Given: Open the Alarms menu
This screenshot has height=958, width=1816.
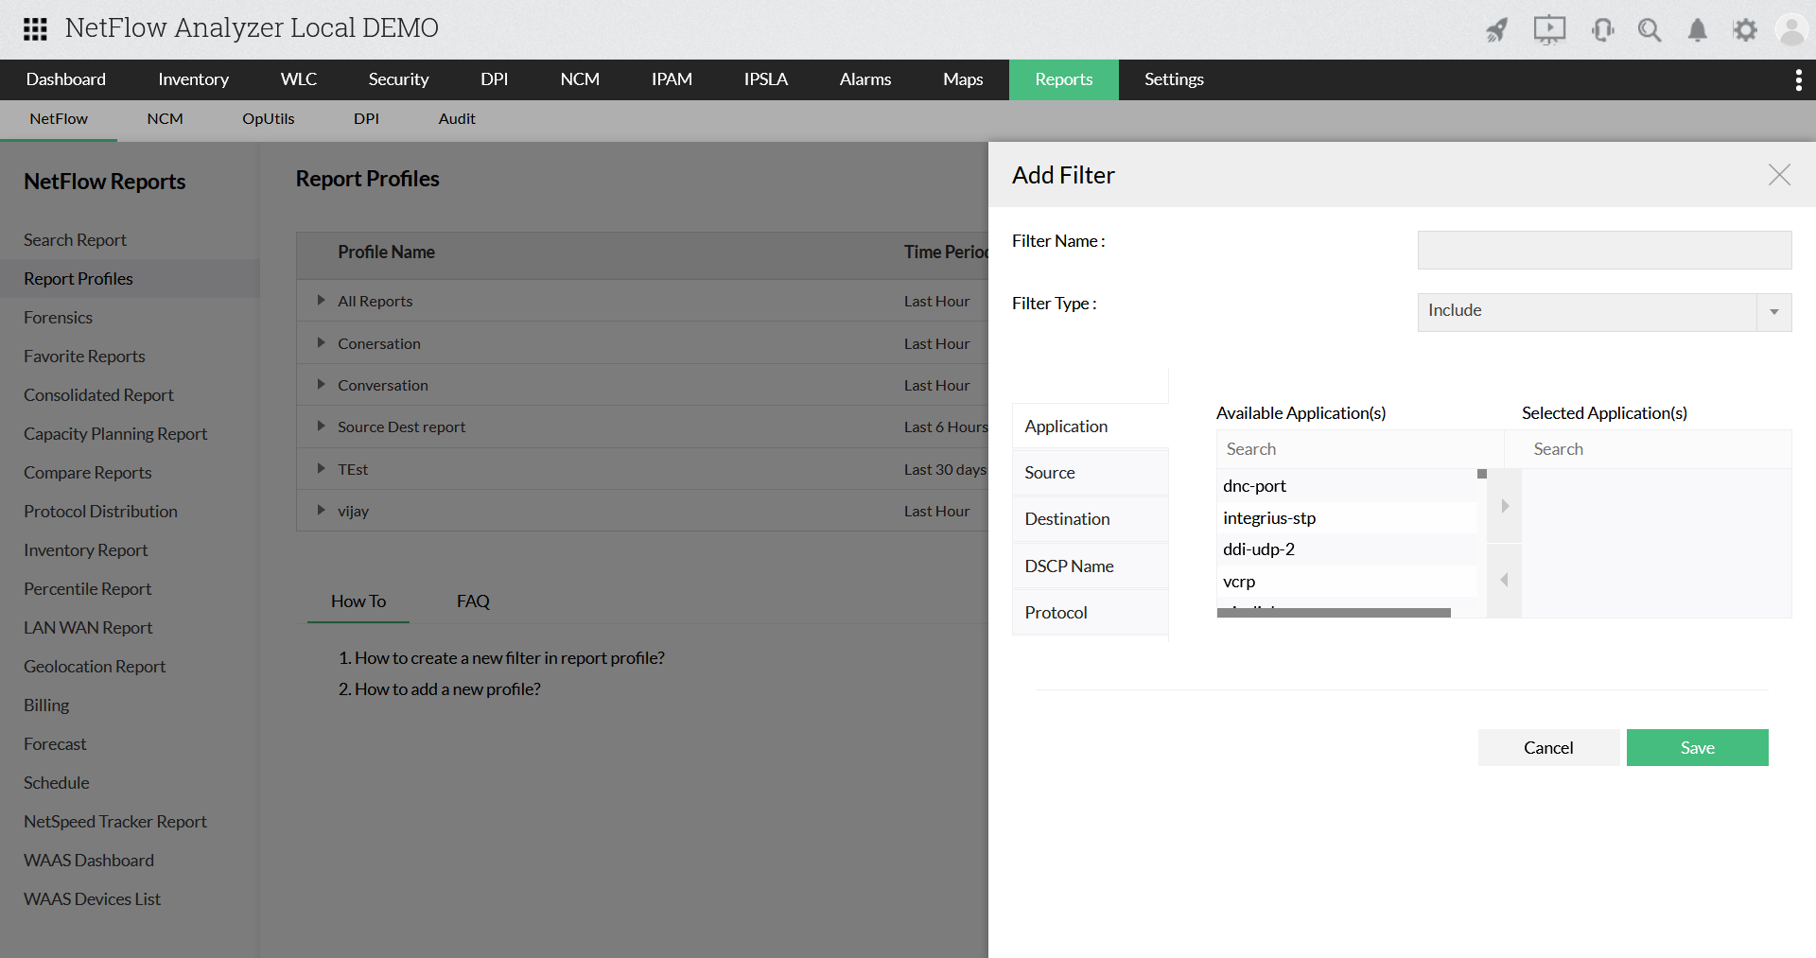Looking at the screenshot, I should pos(865,80).
